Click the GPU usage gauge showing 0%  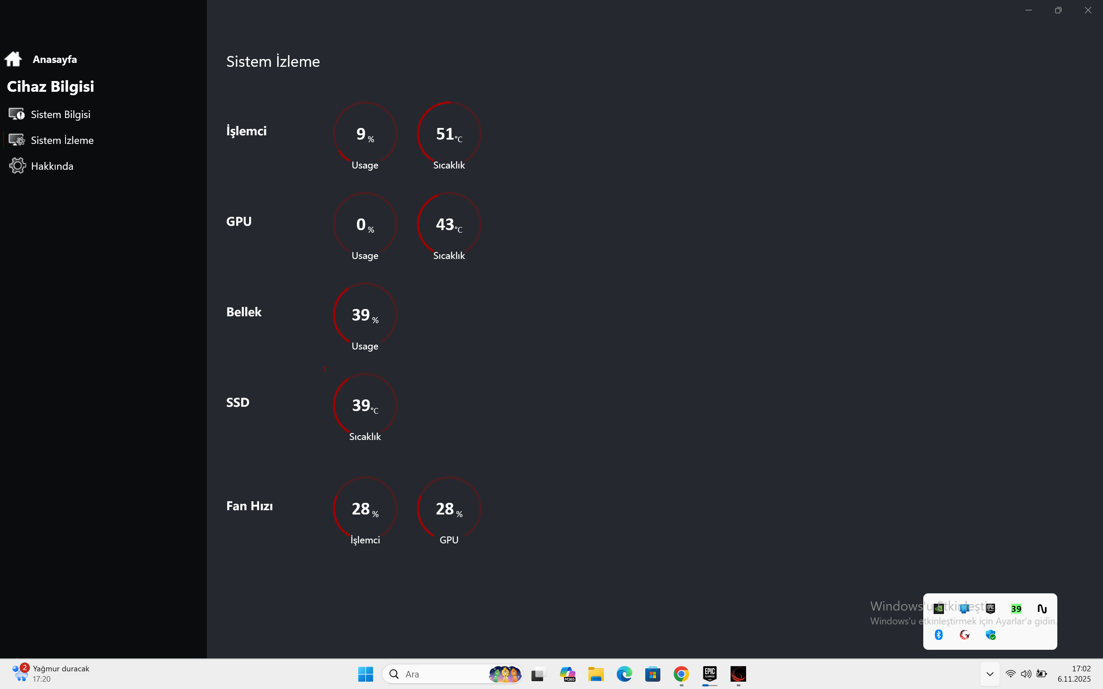pos(365,227)
